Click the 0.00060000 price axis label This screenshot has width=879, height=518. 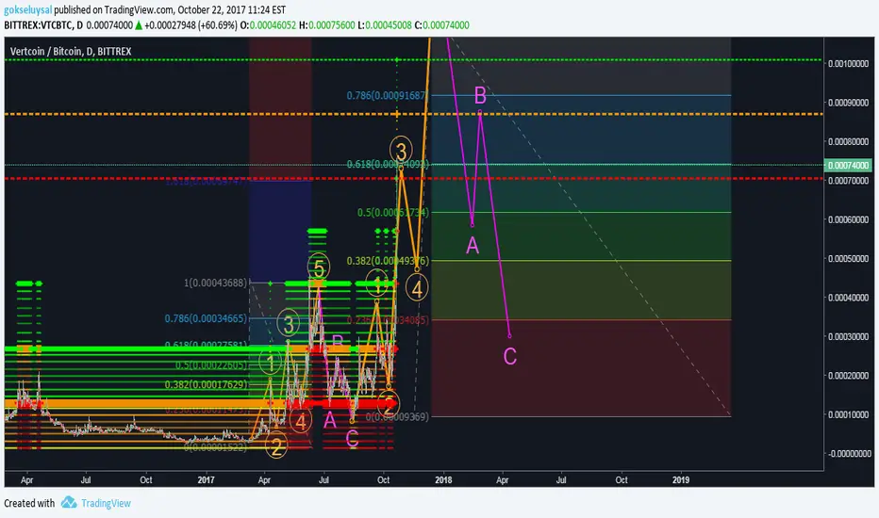(x=848, y=219)
